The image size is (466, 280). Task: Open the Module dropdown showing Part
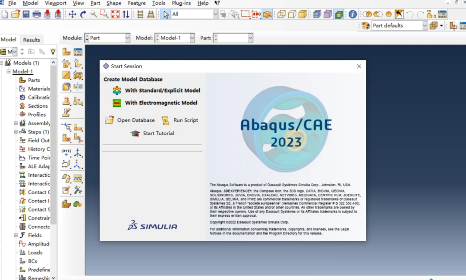pos(107,38)
